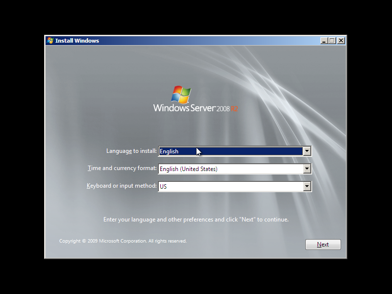Expand the Time and currency format dropdown
The width and height of the screenshot is (392, 294).
tap(307, 169)
